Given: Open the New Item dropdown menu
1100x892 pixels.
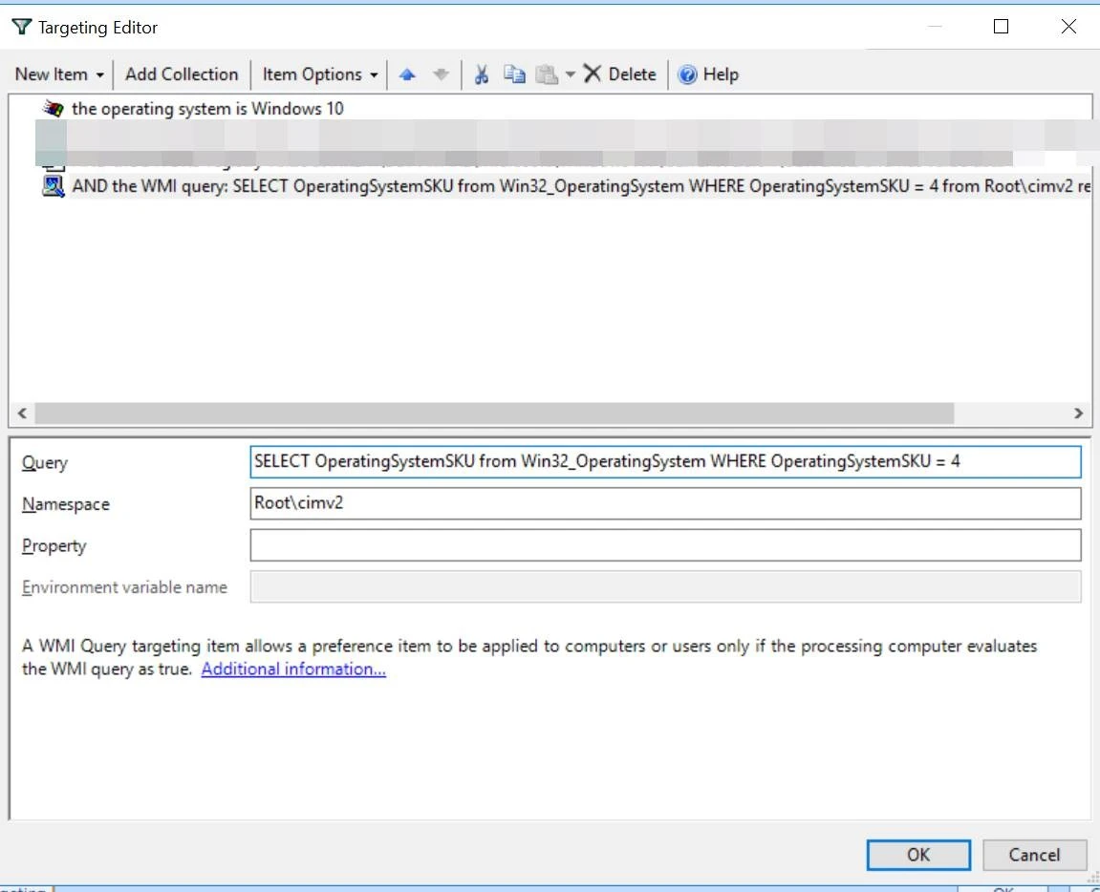Looking at the screenshot, I should (x=59, y=74).
